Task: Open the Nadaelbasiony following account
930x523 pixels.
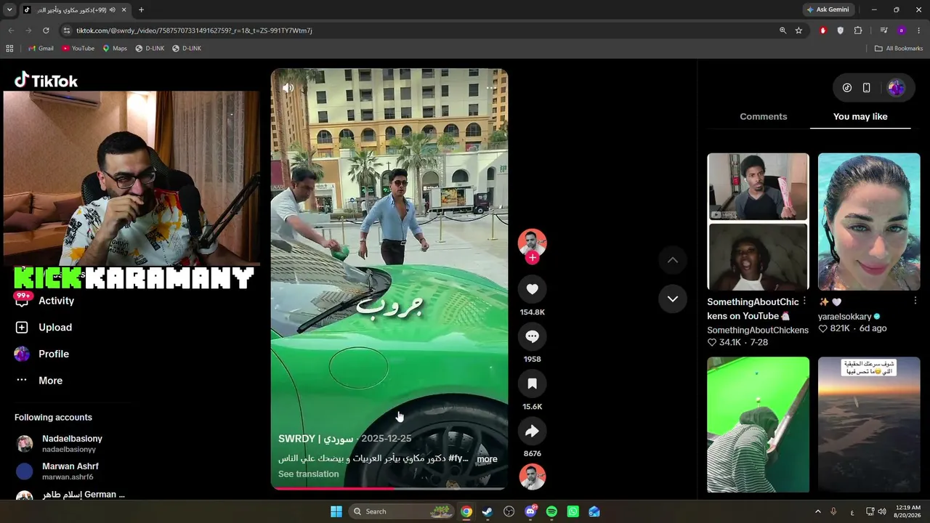Action: click(72, 444)
